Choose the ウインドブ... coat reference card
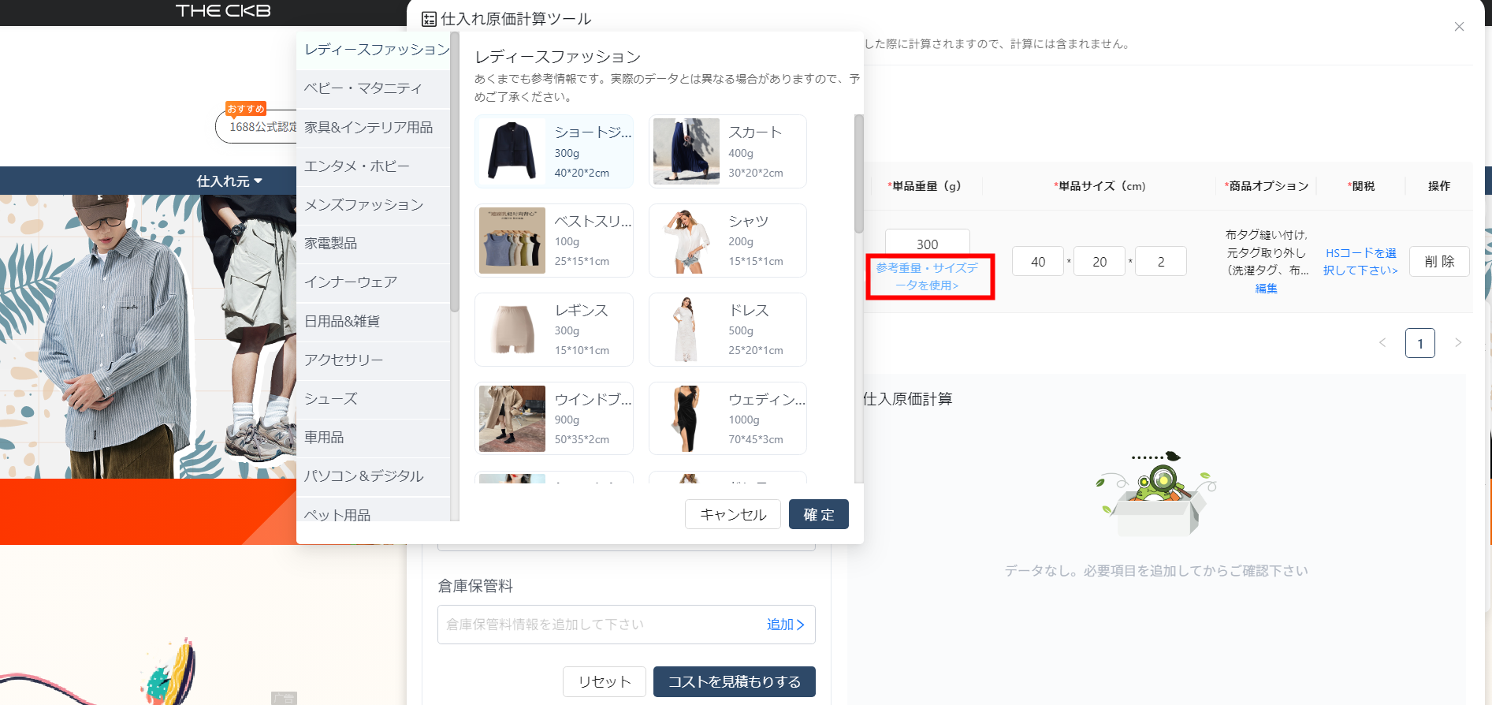Image resolution: width=1492 pixels, height=705 pixels. (554, 419)
